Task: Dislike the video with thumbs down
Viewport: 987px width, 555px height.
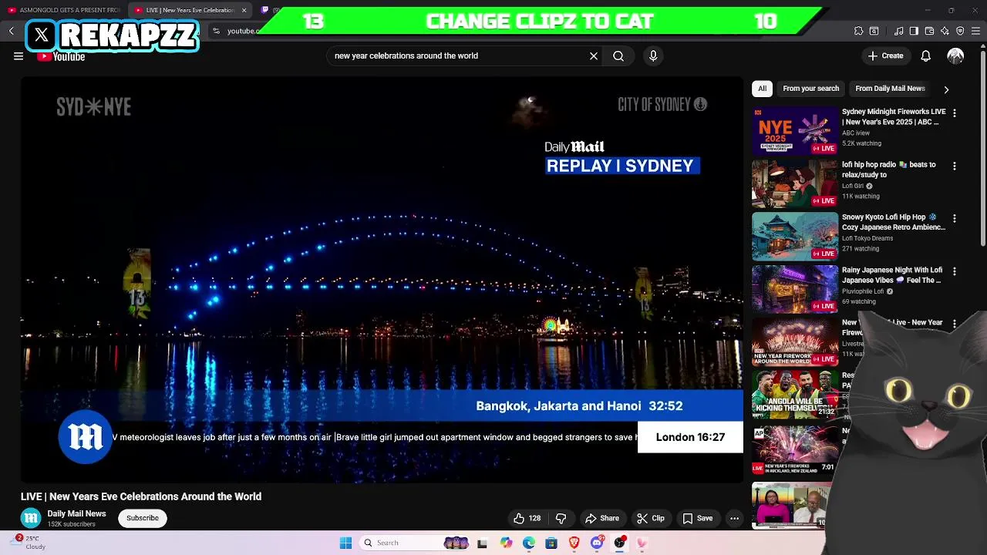Action: pyautogui.click(x=561, y=518)
